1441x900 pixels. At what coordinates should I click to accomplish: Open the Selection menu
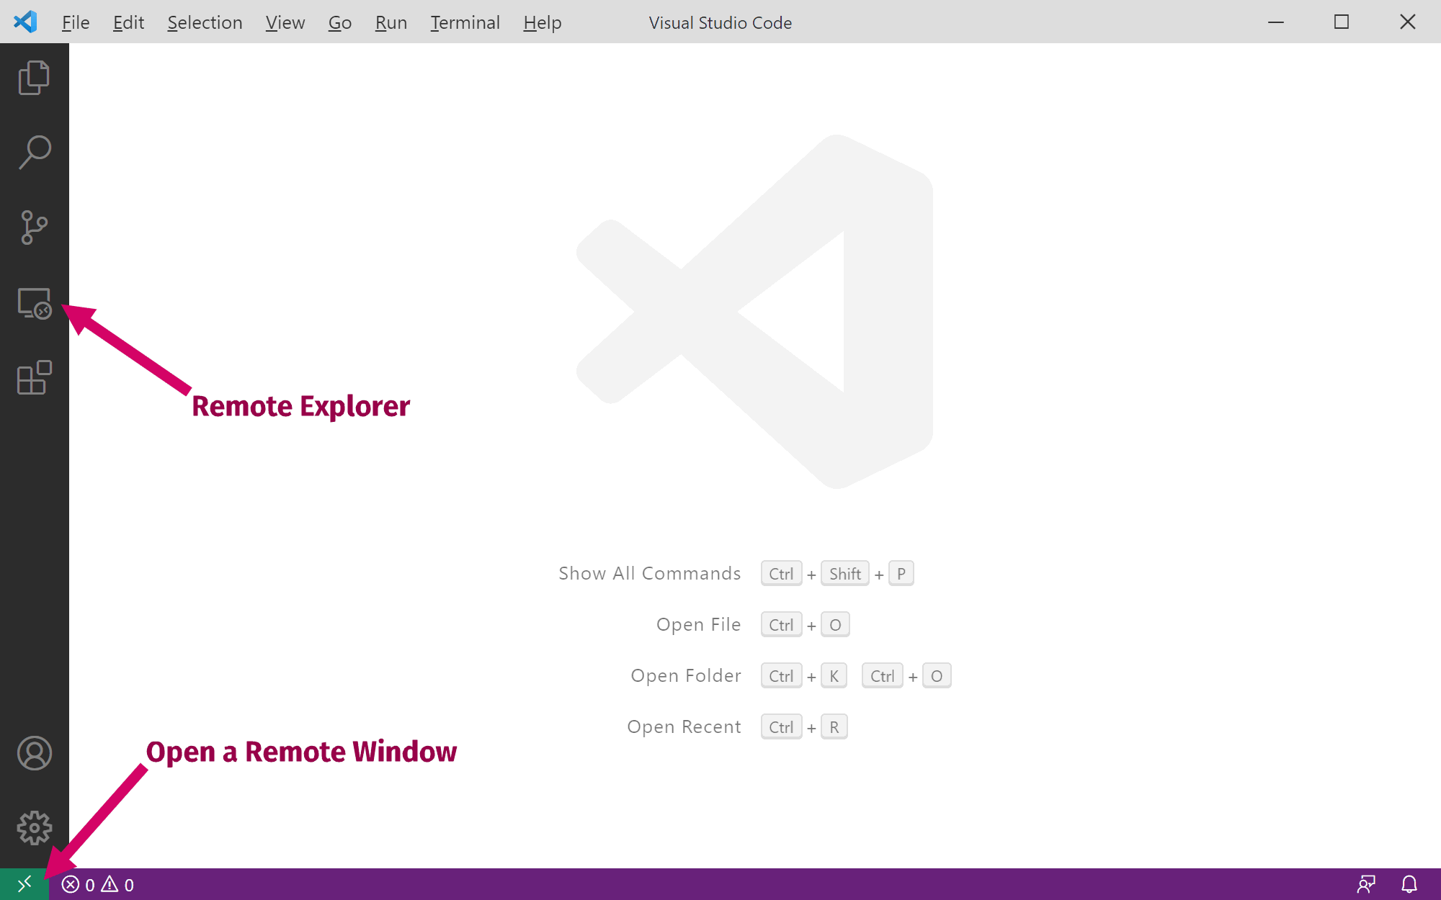click(x=205, y=23)
